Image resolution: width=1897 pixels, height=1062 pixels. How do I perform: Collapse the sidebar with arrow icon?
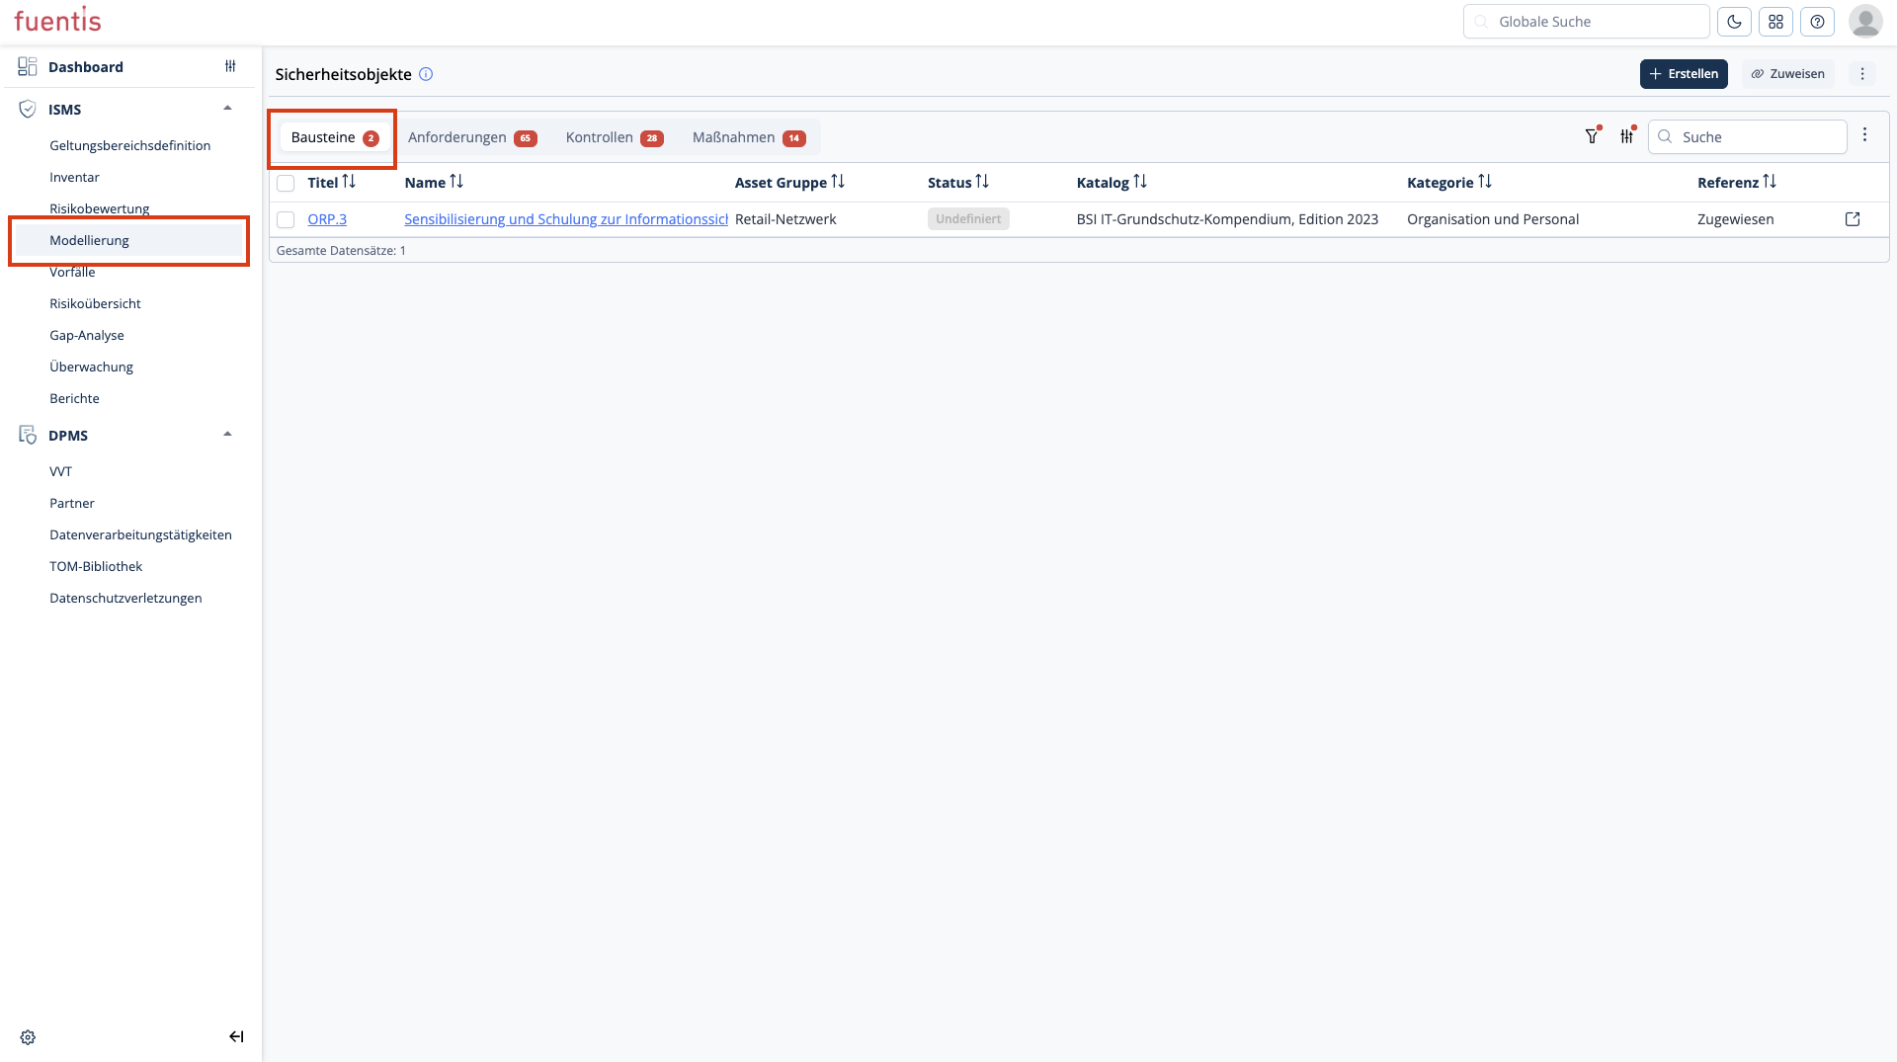coord(236,1036)
